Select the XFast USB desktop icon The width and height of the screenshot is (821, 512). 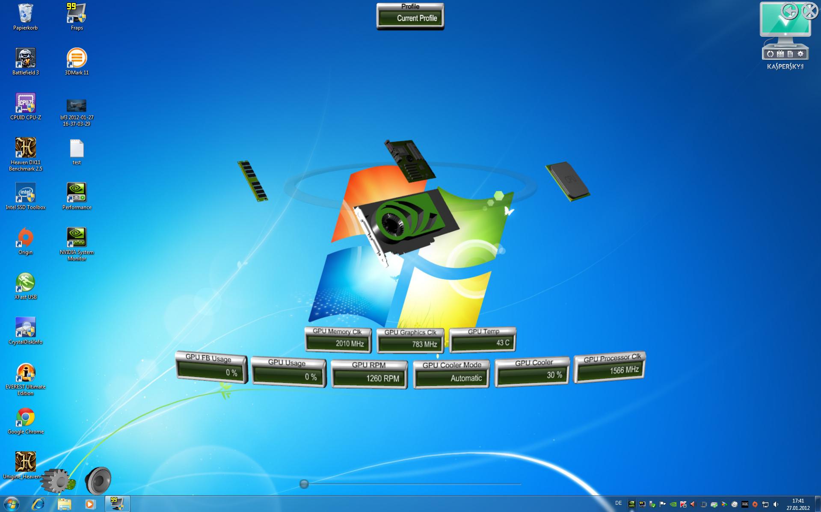pyautogui.click(x=25, y=287)
